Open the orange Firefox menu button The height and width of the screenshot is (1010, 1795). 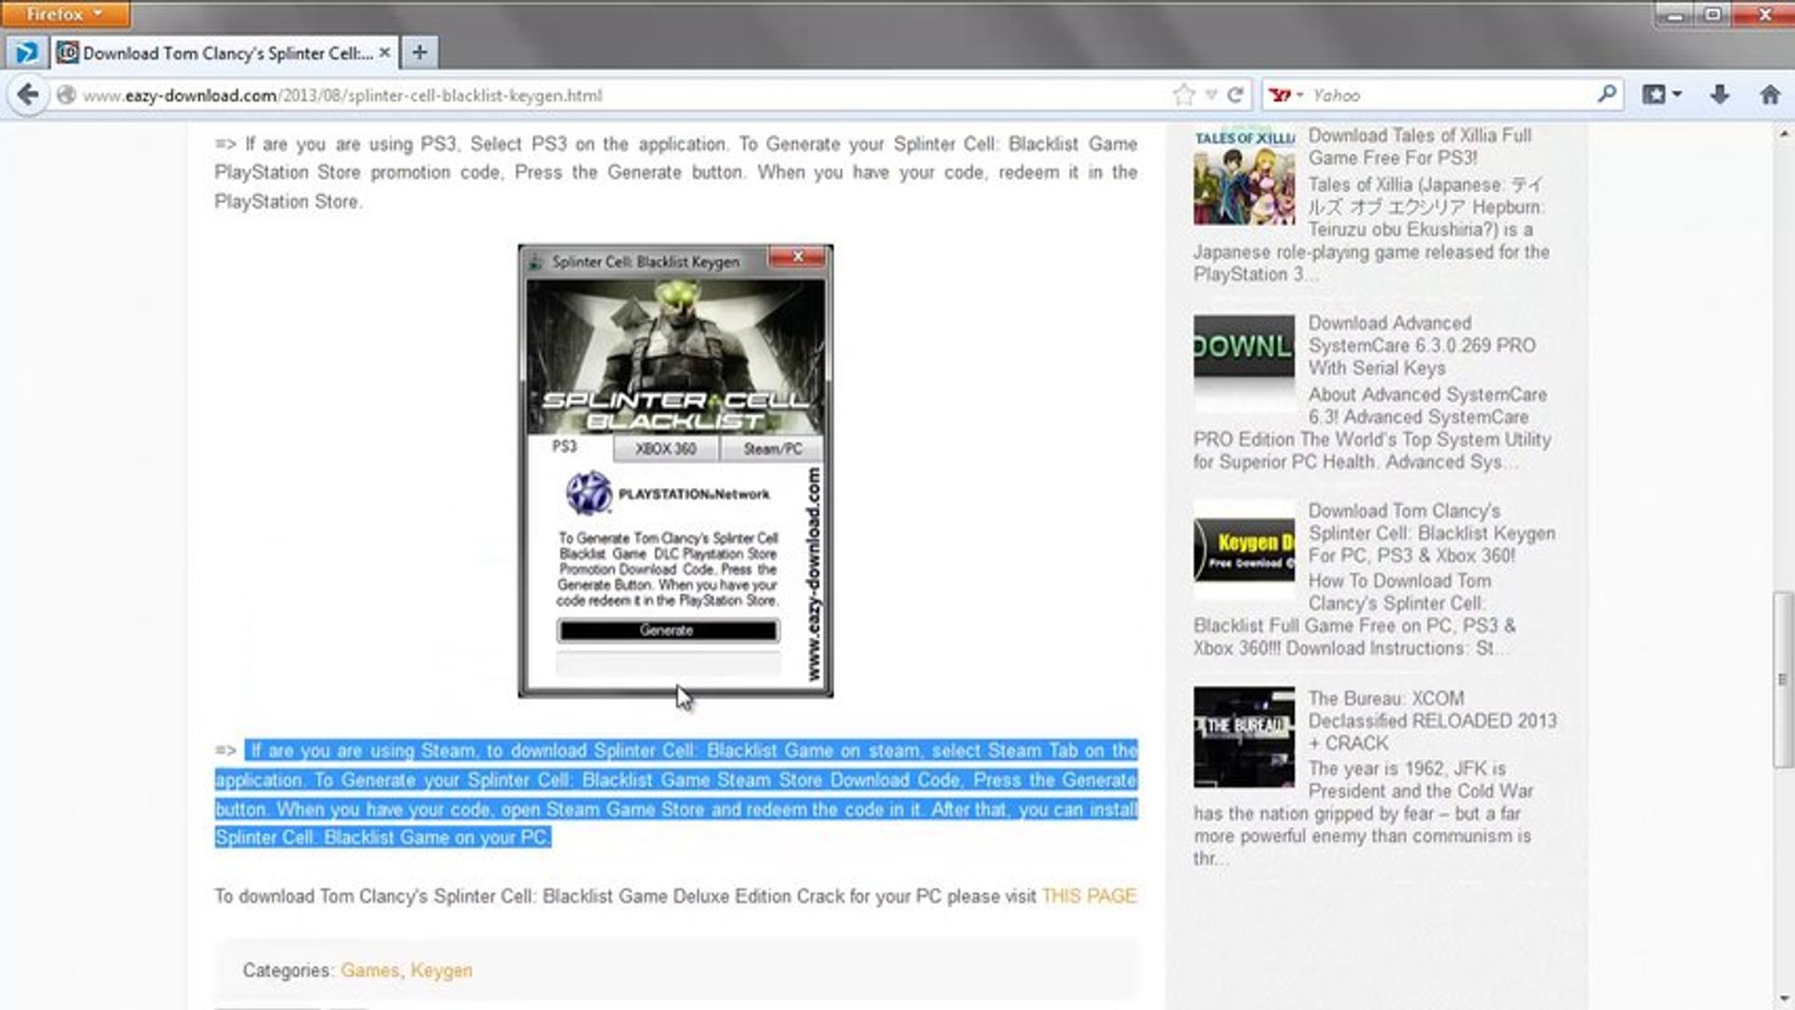(65, 14)
